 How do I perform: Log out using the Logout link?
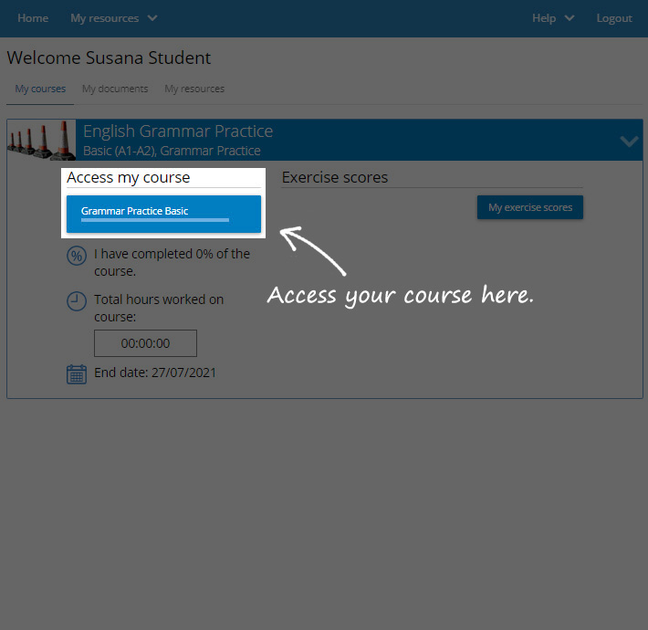point(614,18)
